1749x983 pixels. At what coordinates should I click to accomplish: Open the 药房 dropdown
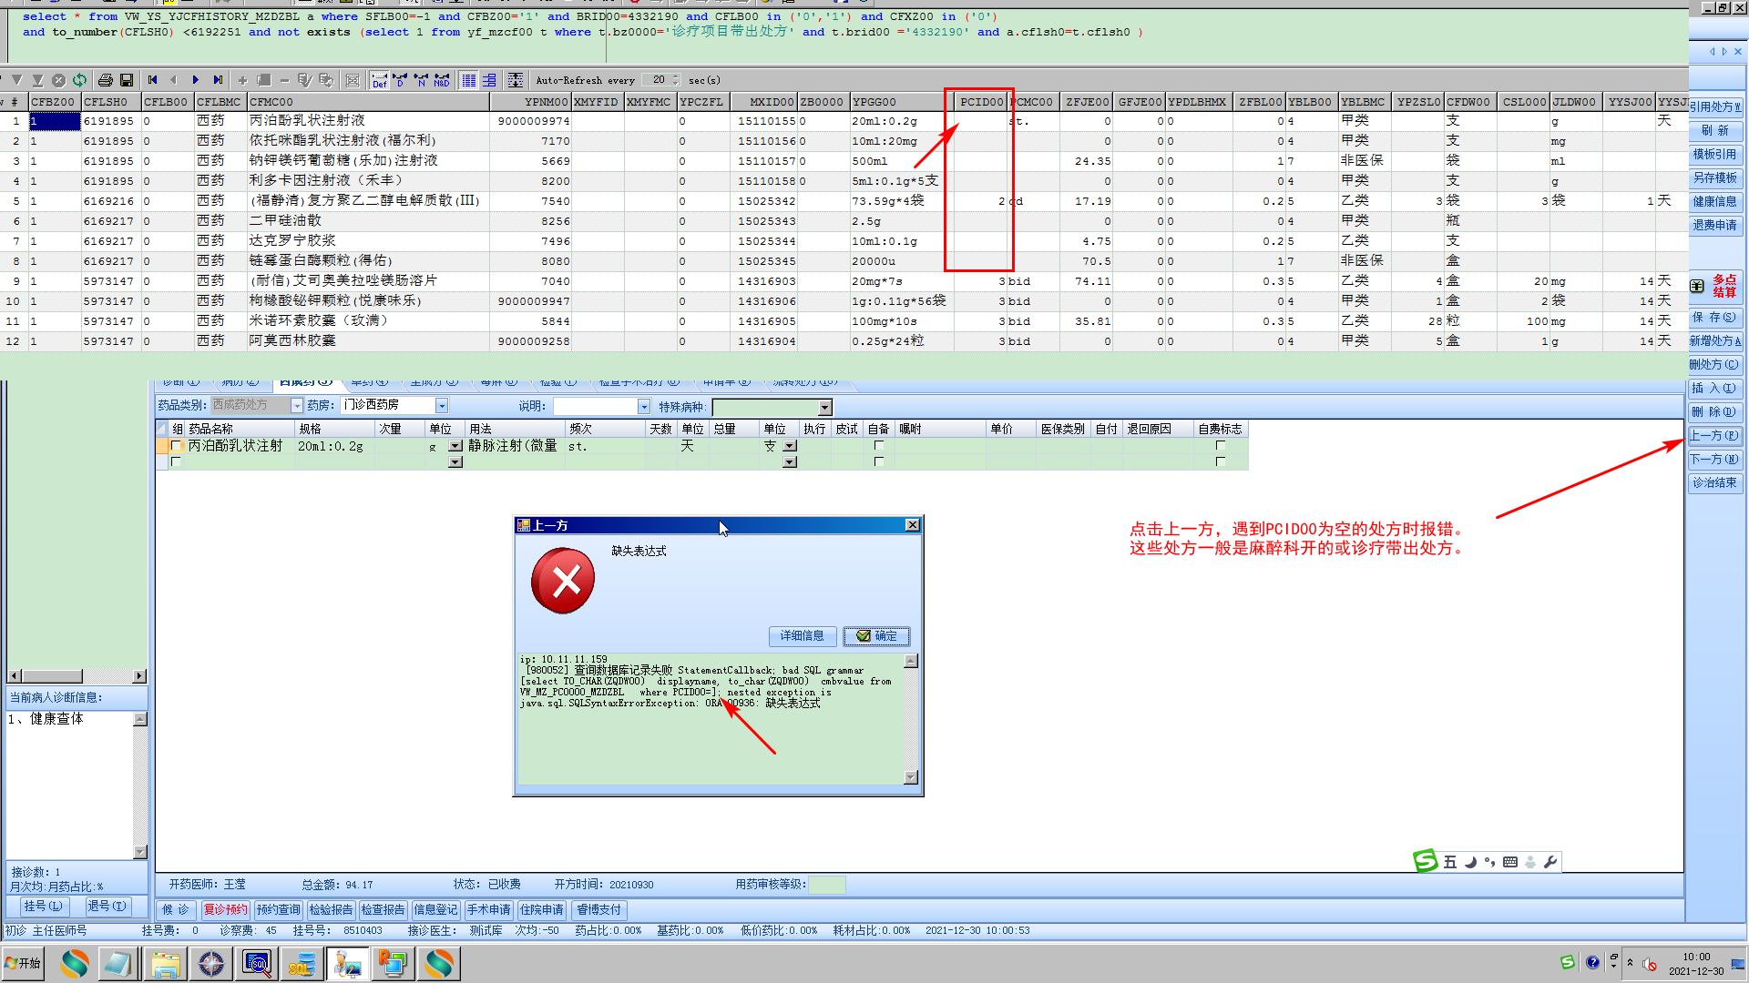click(x=442, y=406)
